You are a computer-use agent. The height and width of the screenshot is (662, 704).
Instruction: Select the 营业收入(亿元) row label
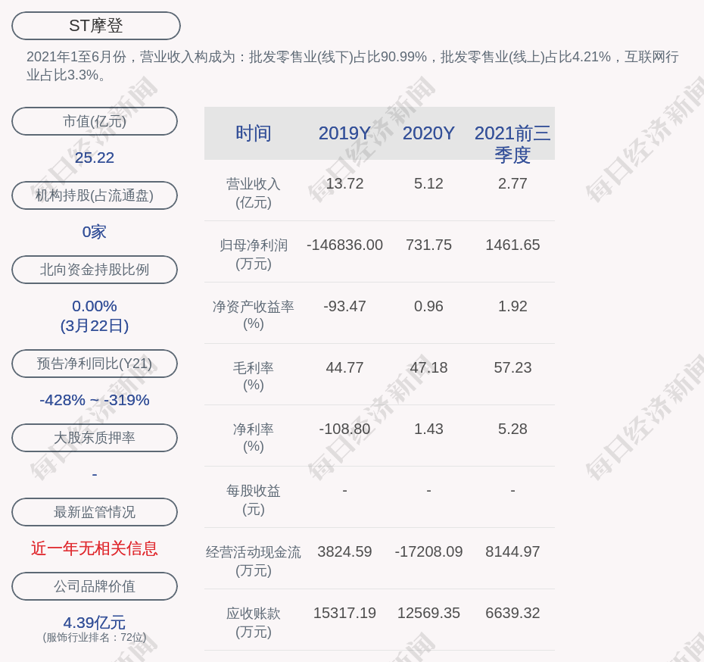coord(254,193)
